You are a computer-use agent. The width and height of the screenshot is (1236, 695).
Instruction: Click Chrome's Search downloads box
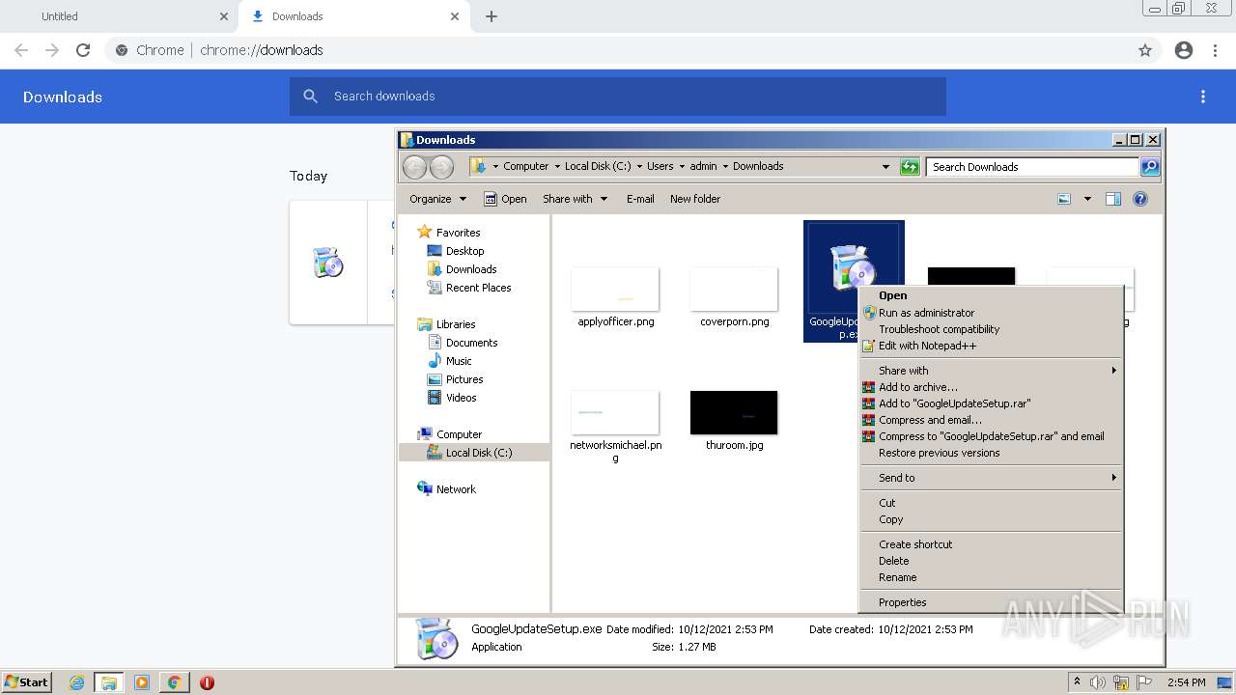pos(618,97)
